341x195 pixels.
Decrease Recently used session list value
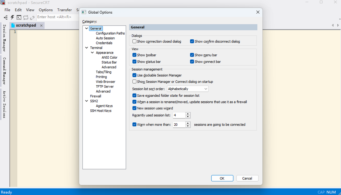[188, 117]
